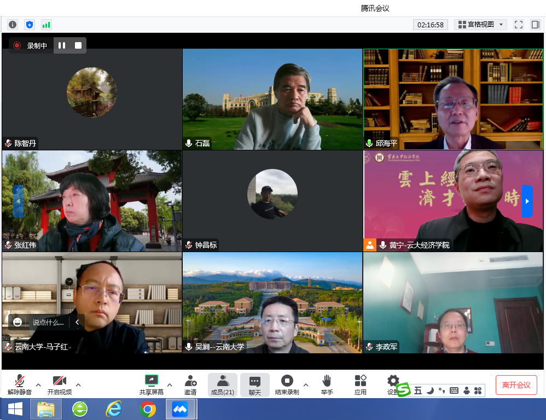Pause the recording in progress

62,45
